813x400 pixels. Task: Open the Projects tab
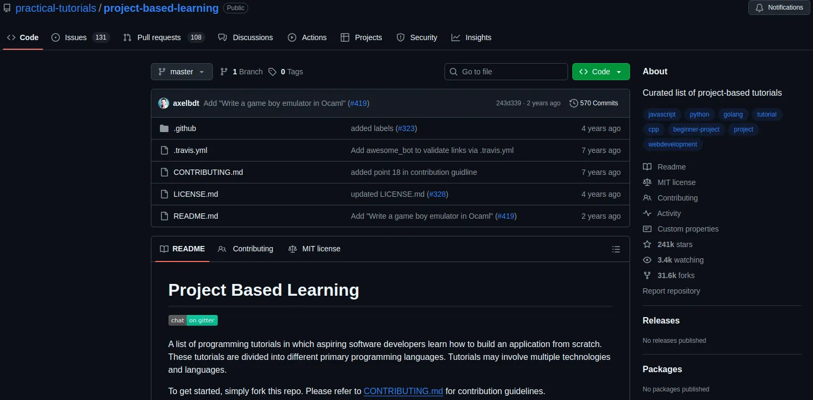coord(361,37)
